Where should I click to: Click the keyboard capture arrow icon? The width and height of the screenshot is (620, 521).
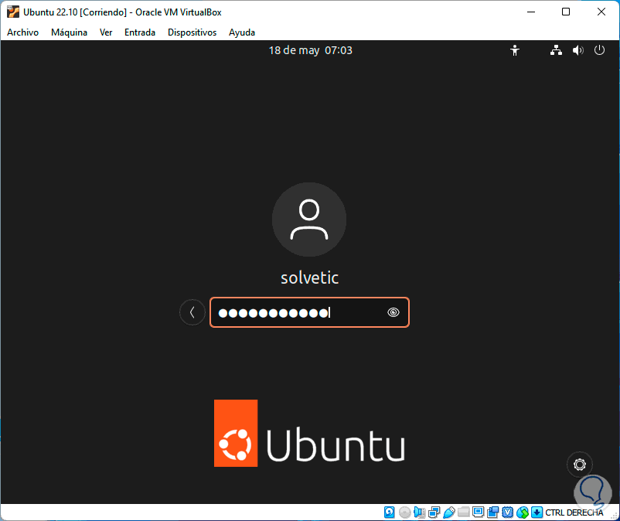pos(537,512)
